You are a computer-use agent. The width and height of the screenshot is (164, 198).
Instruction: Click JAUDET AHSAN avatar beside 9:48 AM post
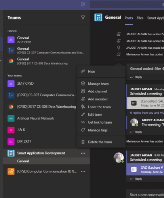point(119,158)
